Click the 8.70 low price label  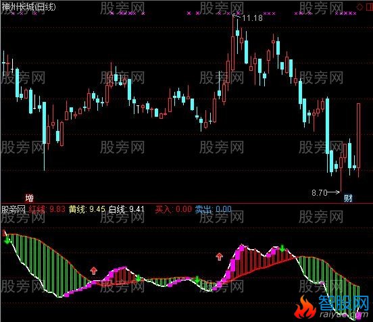point(320,192)
